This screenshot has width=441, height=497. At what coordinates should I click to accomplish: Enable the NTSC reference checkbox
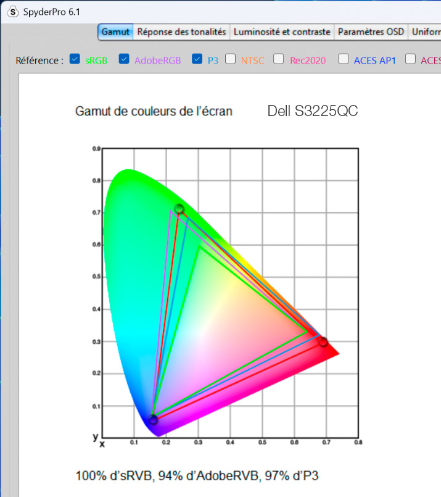[230, 59]
